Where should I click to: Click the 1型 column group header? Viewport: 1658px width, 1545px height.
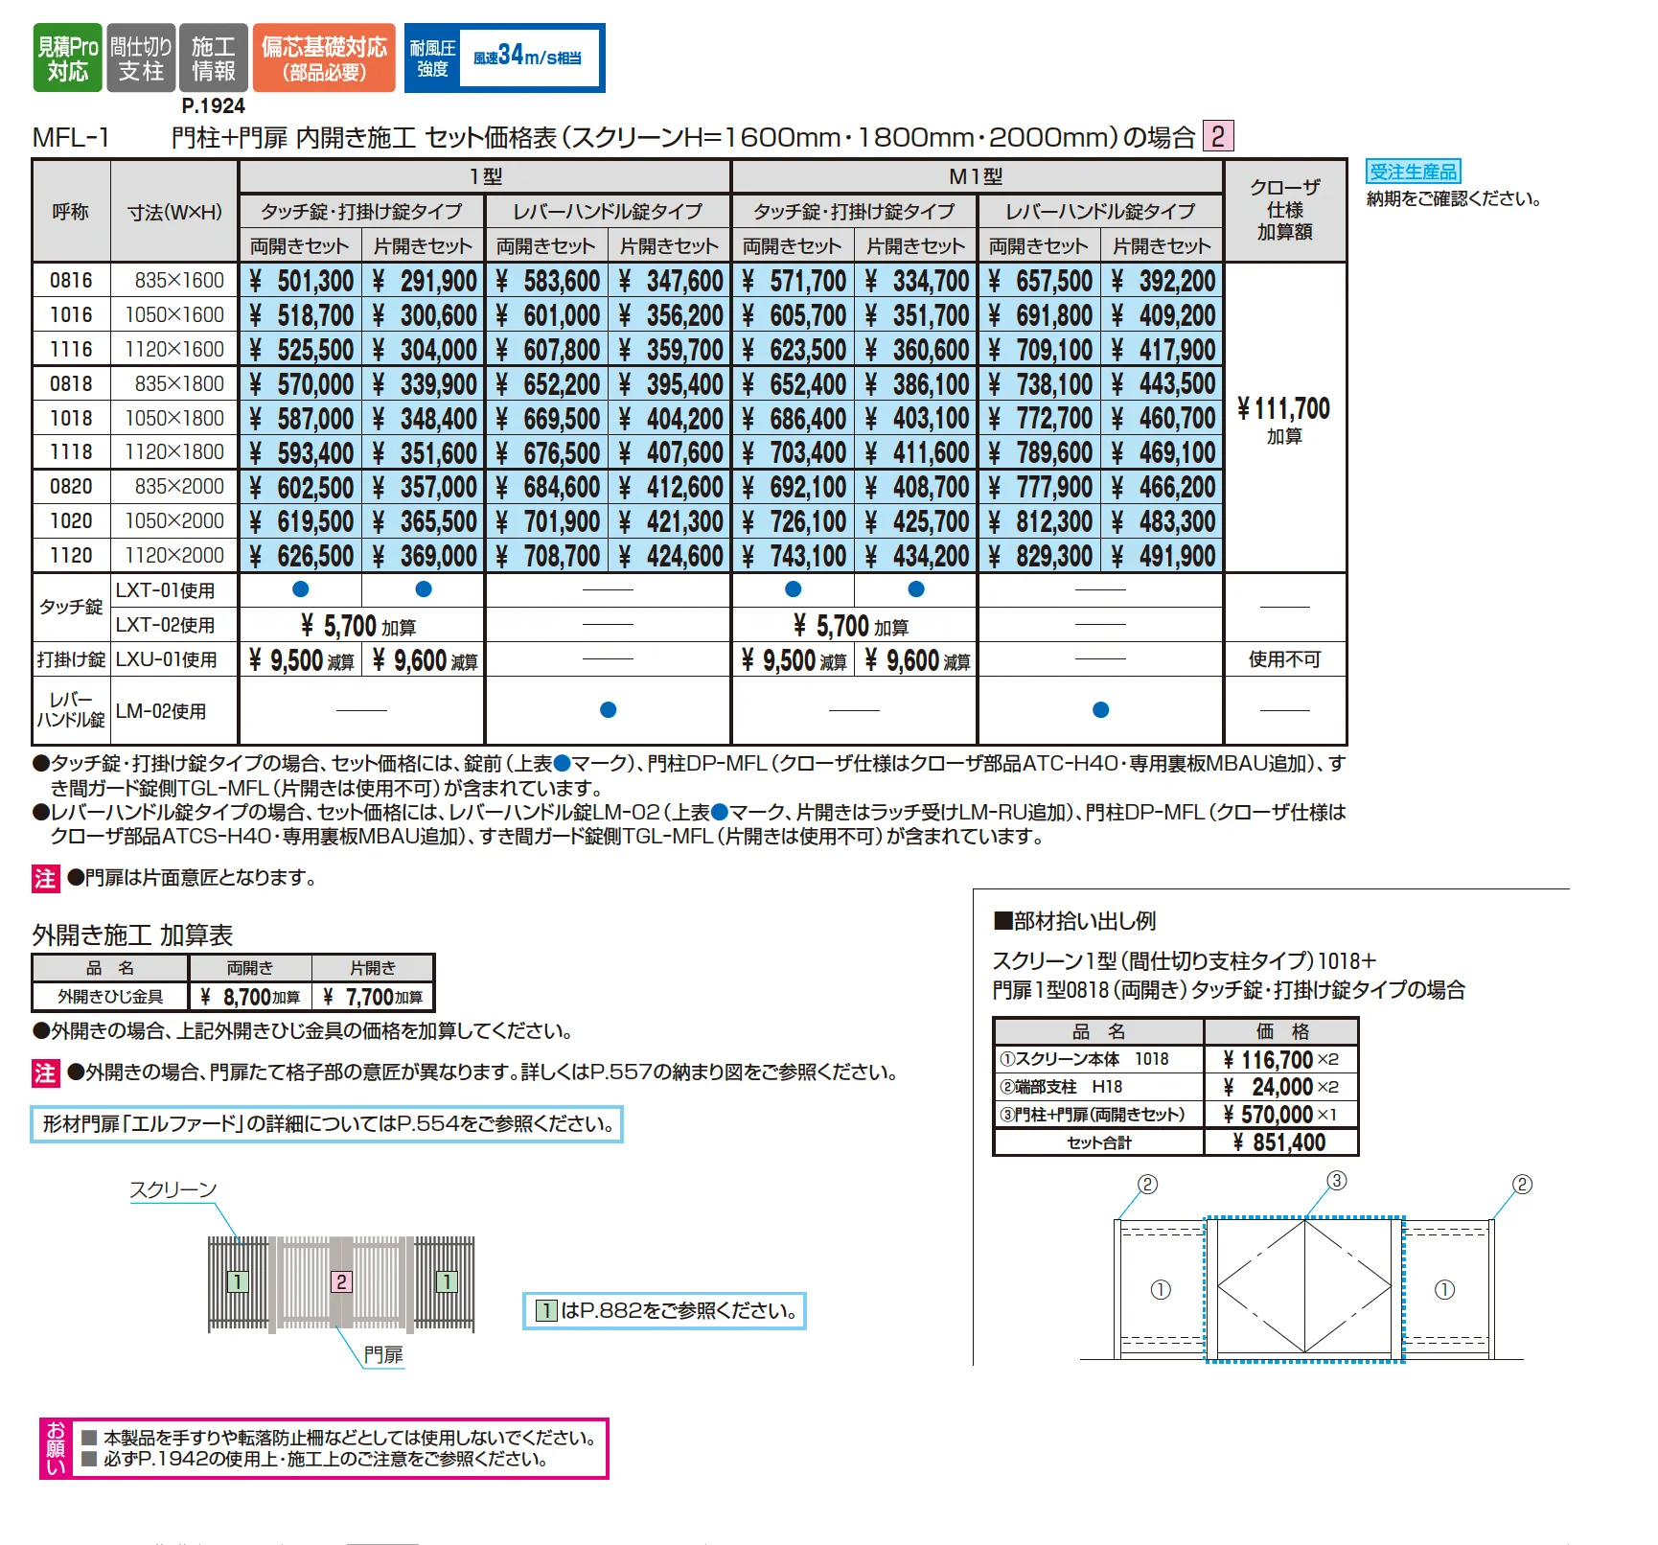point(485,176)
